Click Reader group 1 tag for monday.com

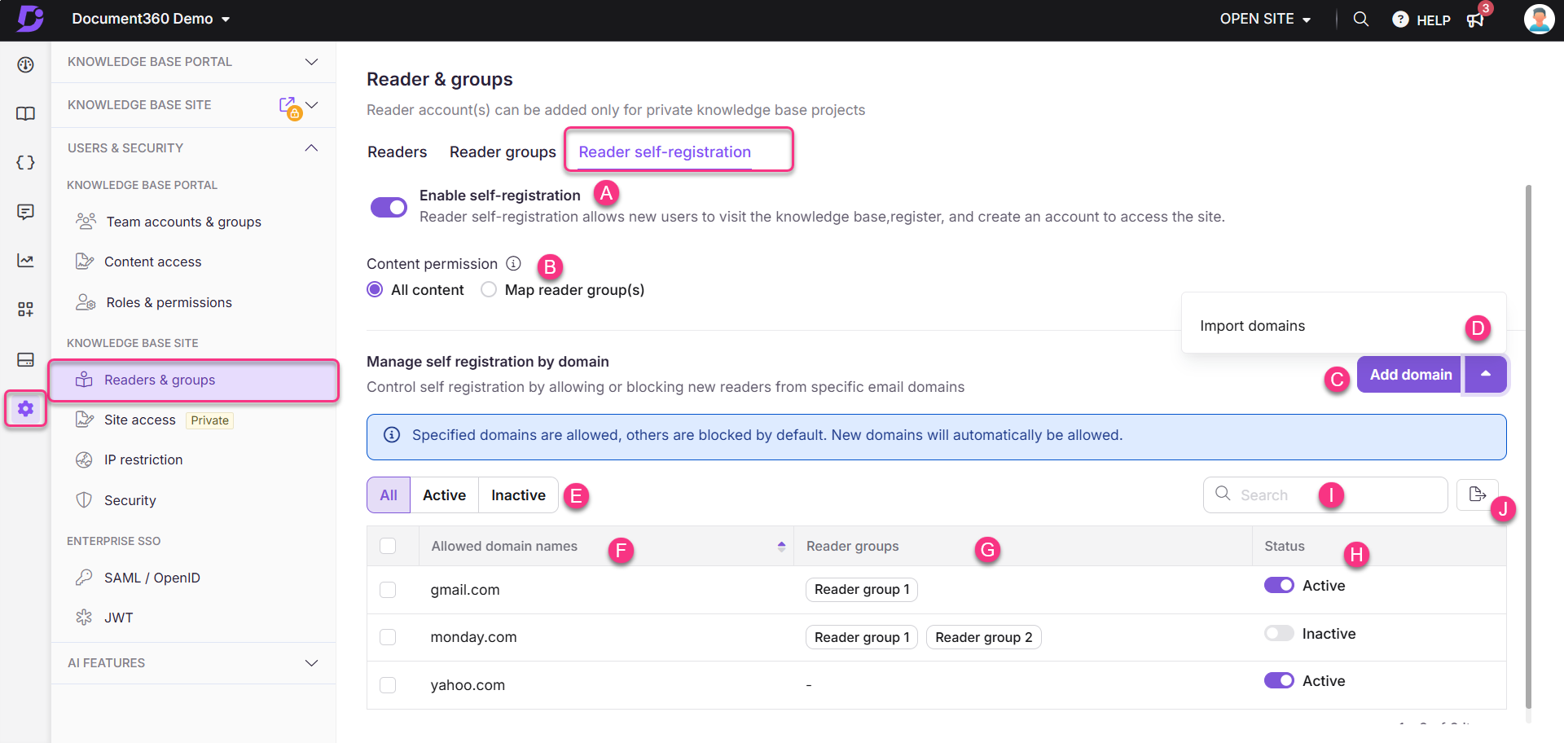click(862, 637)
